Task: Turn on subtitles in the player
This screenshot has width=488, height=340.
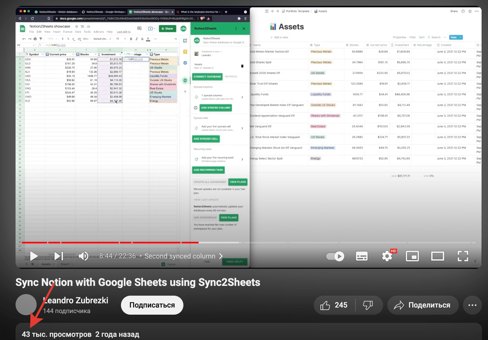Action: point(362,256)
